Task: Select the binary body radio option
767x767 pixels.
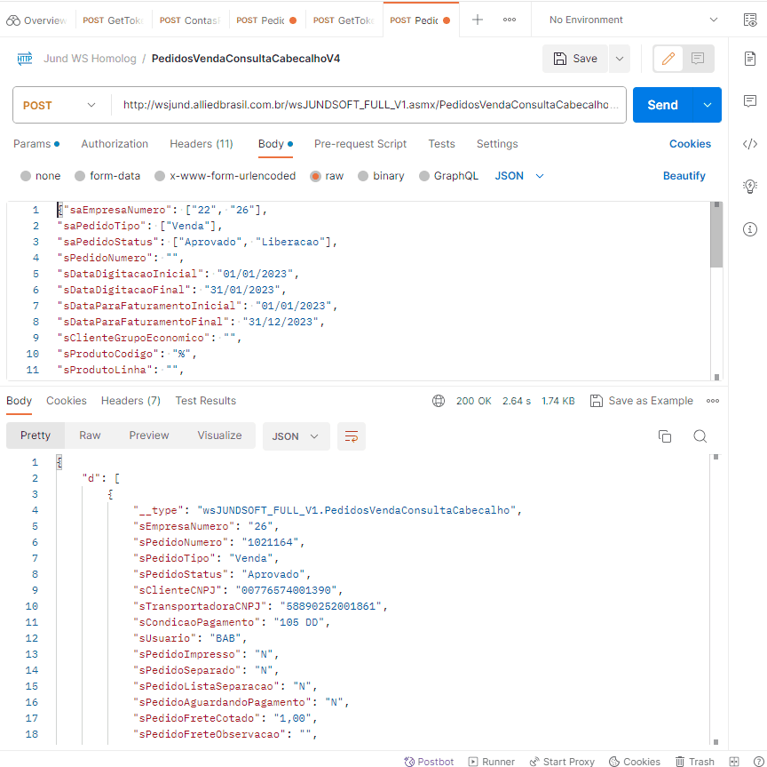Action: 363,176
